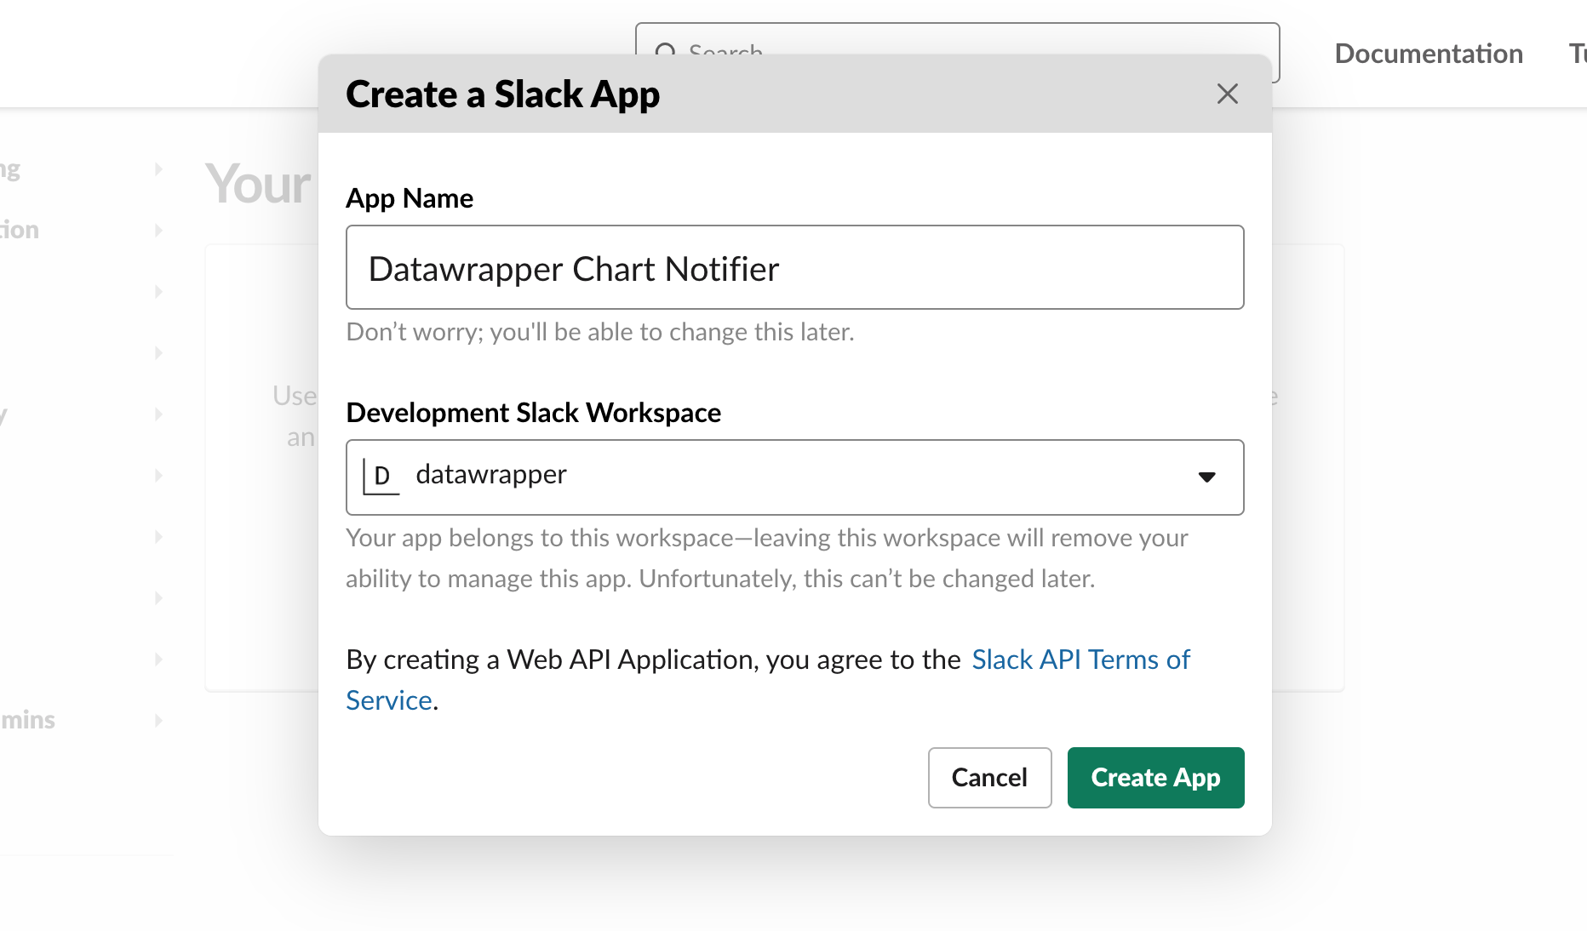Viewport: 1587px width, 931px height.
Task: Open the Development Slack Workspace dropdown
Action: 794,477
